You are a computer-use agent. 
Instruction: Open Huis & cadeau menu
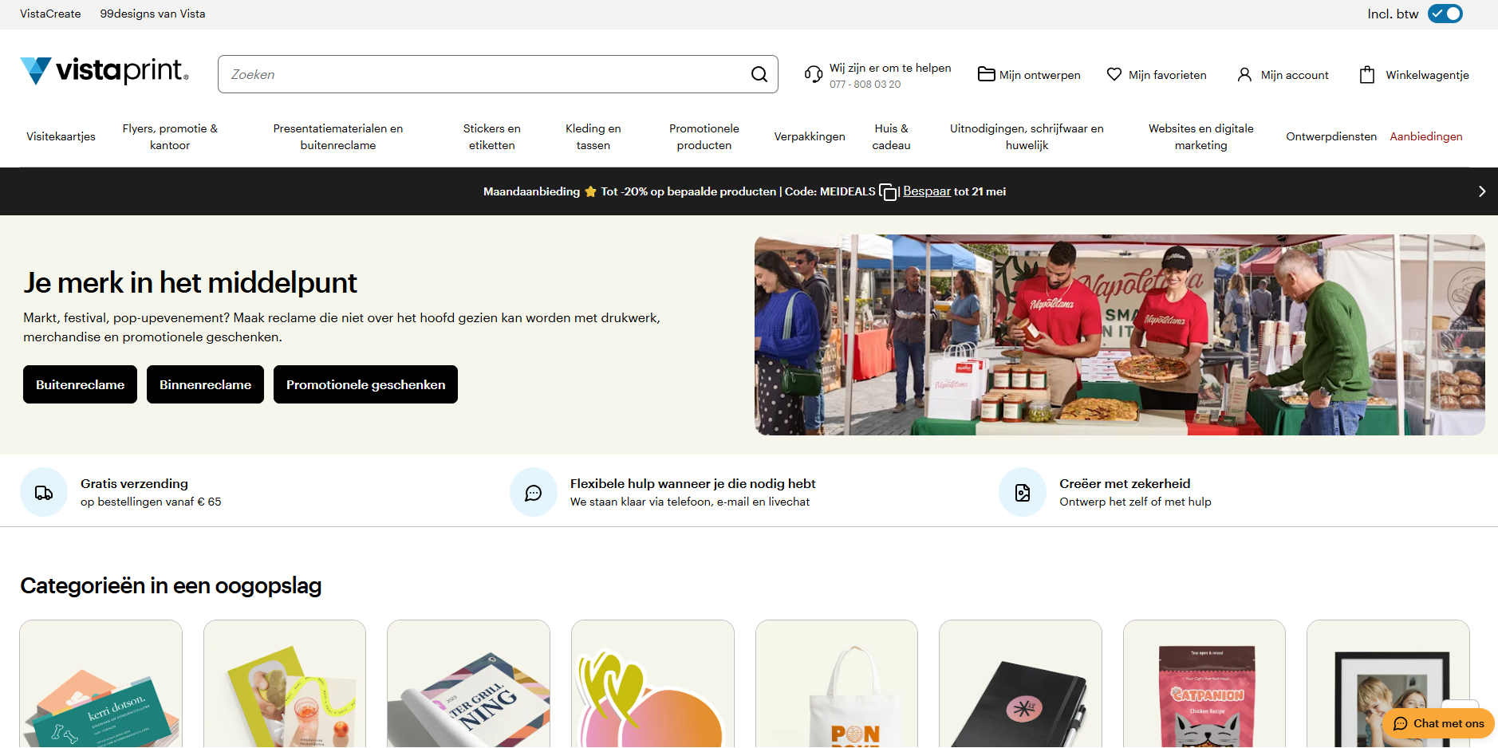pyautogui.click(x=891, y=136)
